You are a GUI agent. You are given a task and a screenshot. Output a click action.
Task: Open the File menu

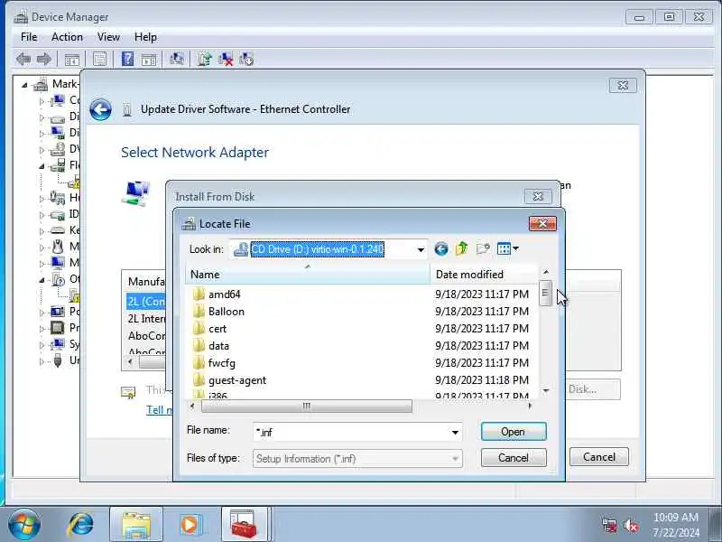click(x=29, y=37)
